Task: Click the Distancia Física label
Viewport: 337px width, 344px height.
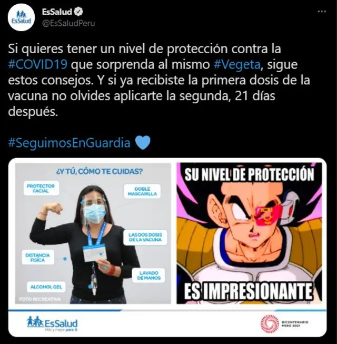Action: coord(38,258)
